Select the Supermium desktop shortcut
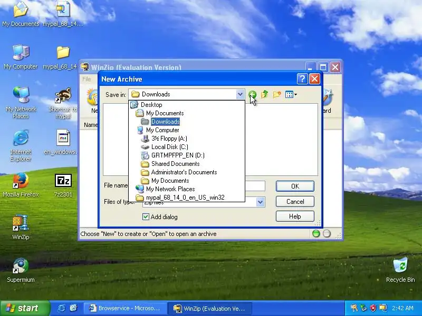Screen dimensions: 422x316 pyautogui.click(x=21, y=270)
